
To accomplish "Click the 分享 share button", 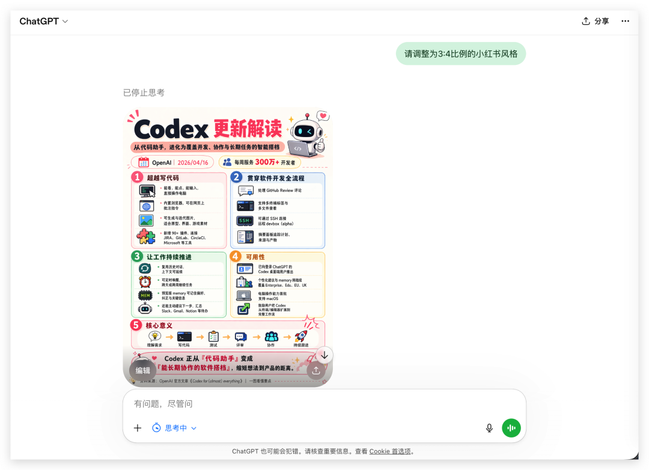I will [595, 21].
